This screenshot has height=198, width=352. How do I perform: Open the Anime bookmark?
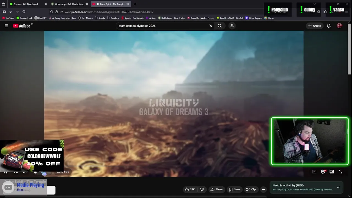coord(151,18)
